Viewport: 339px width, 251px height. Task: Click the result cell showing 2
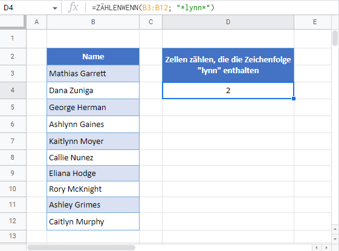[x=228, y=91]
